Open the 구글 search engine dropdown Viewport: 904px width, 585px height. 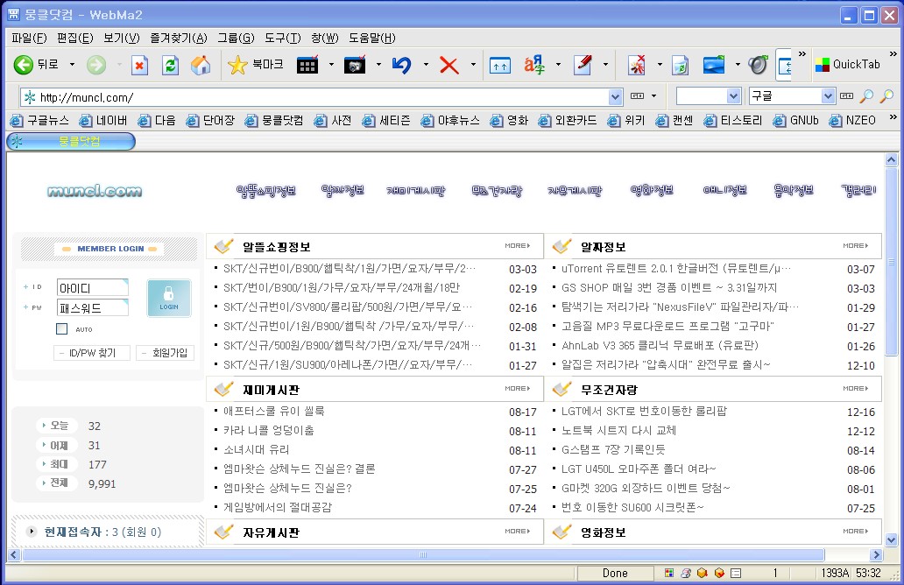click(828, 96)
